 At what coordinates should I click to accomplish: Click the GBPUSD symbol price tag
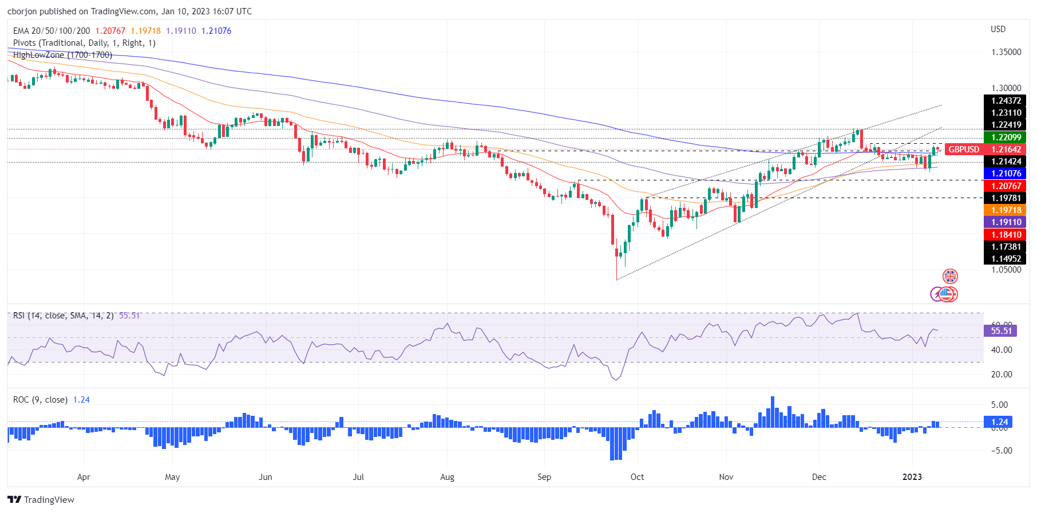coord(964,149)
